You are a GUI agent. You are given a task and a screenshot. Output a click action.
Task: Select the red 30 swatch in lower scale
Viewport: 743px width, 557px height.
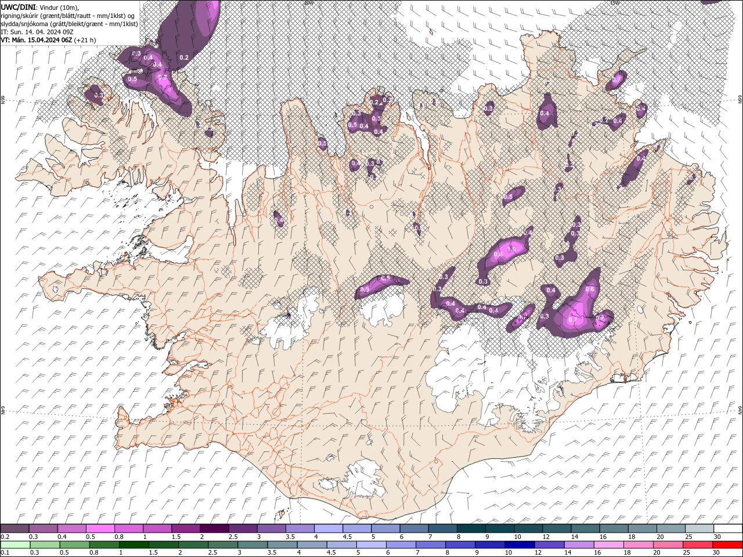click(x=728, y=545)
